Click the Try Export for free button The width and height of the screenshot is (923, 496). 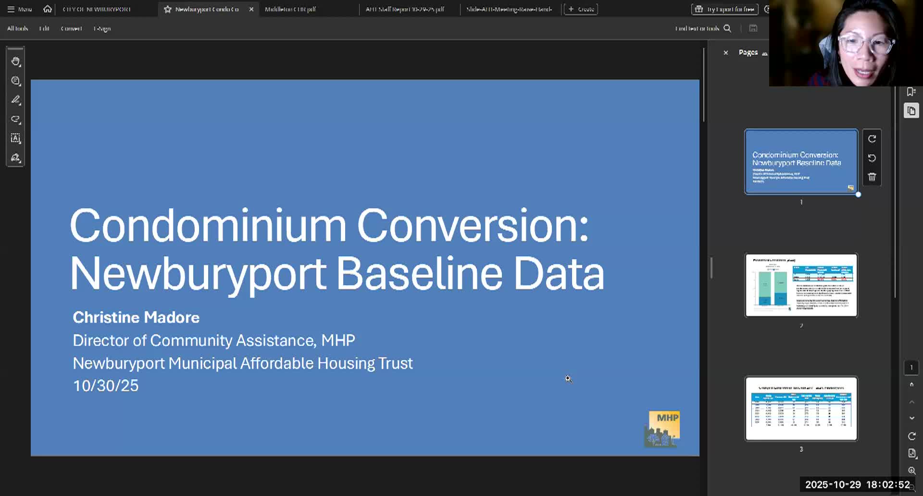(724, 9)
